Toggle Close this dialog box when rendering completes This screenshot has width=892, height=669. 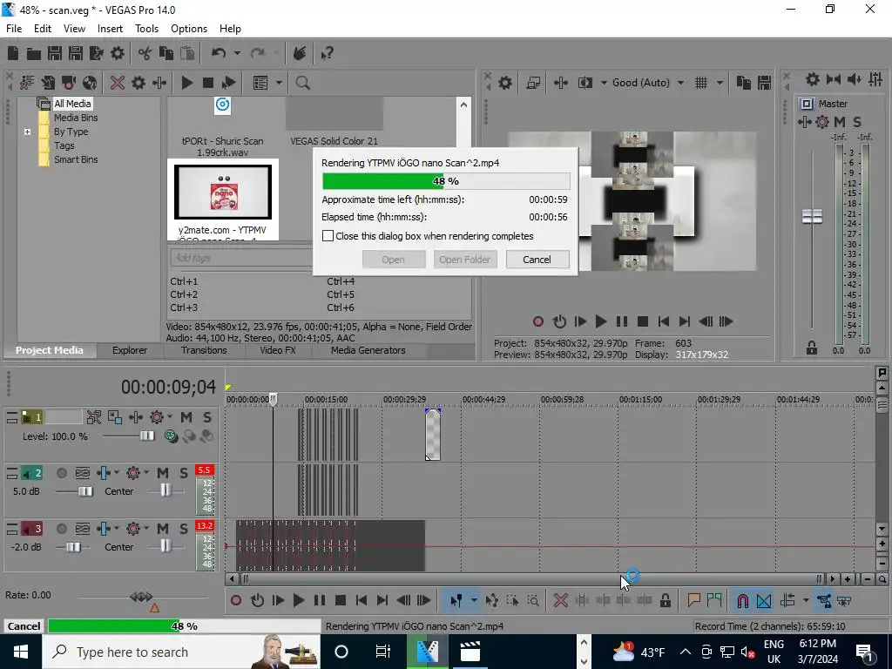(328, 235)
